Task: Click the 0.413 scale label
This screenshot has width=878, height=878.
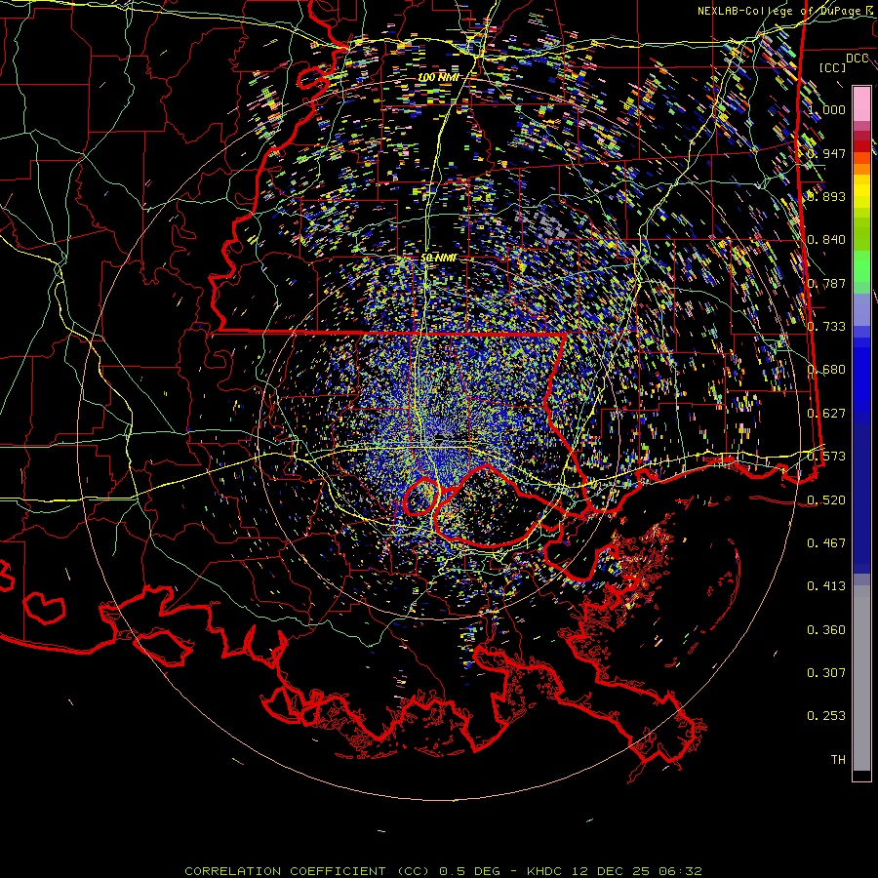Action: click(x=826, y=586)
